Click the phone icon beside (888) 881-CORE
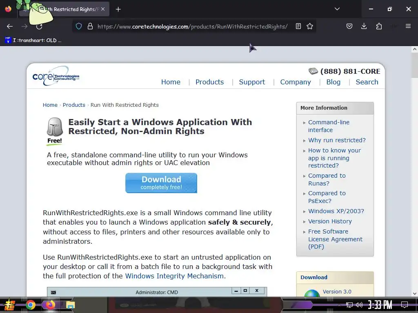This screenshot has width=418, height=313. pyautogui.click(x=313, y=71)
